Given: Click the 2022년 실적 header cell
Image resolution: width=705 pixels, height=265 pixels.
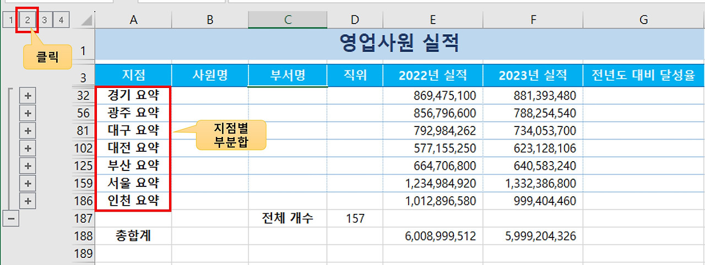Looking at the screenshot, I should [x=433, y=76].
